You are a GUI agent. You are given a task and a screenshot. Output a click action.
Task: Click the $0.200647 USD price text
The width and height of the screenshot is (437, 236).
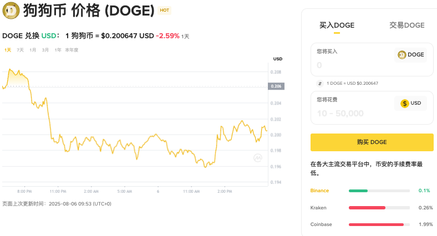[128, 36]
